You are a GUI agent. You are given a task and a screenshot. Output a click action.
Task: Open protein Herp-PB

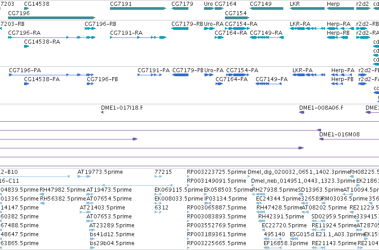(x=342, y=79)
